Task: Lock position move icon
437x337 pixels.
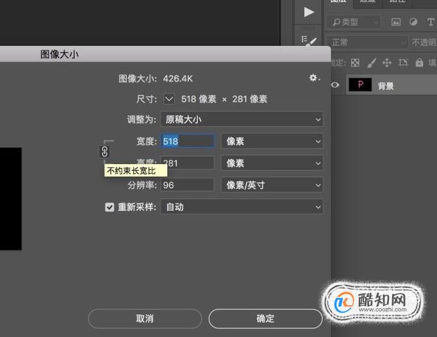Action: click(387, 63)
